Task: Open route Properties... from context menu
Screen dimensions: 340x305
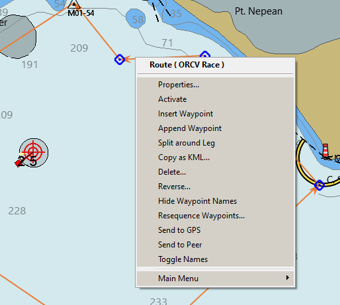Action: (215, 85)
